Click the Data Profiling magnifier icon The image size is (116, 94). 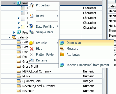(x=31, y=26)
